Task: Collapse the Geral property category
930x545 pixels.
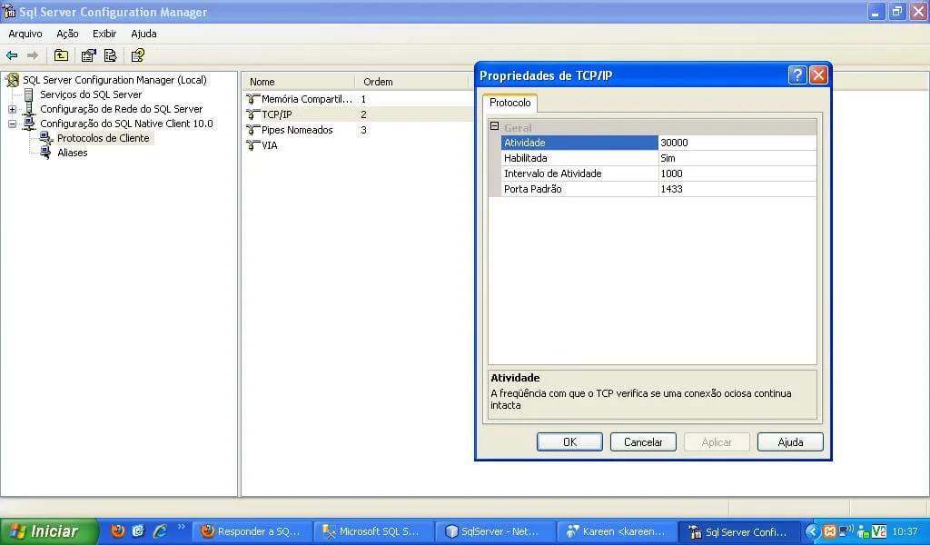Action: click(495, 126)
